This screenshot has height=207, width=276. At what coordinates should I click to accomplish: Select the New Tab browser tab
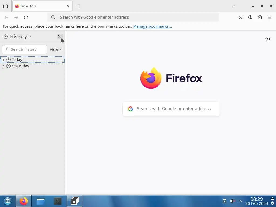(x=42, y=6)
